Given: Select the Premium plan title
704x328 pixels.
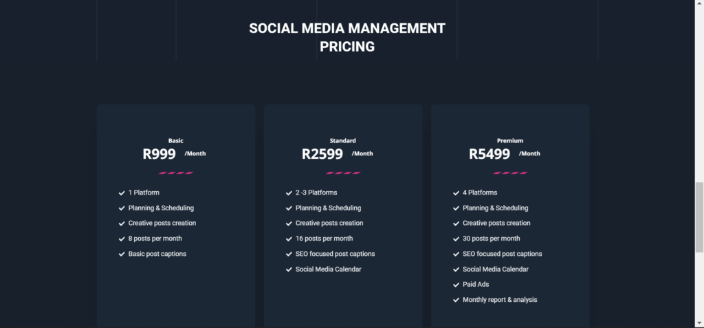Looking at the screenshot, I should [x=510, y=141].
